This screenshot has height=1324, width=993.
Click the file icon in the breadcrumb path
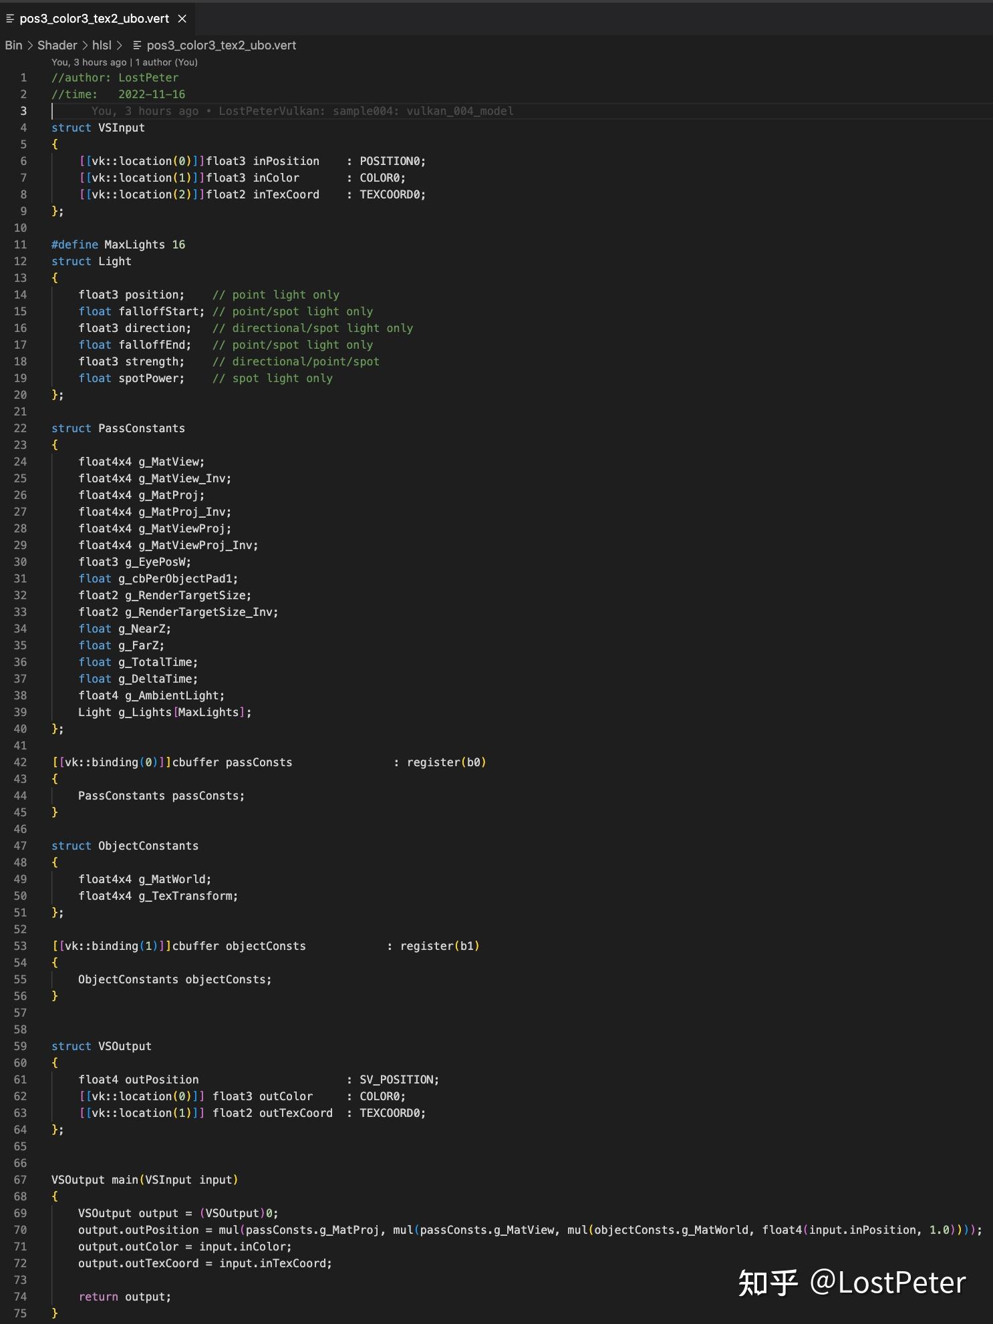[137, 45]
